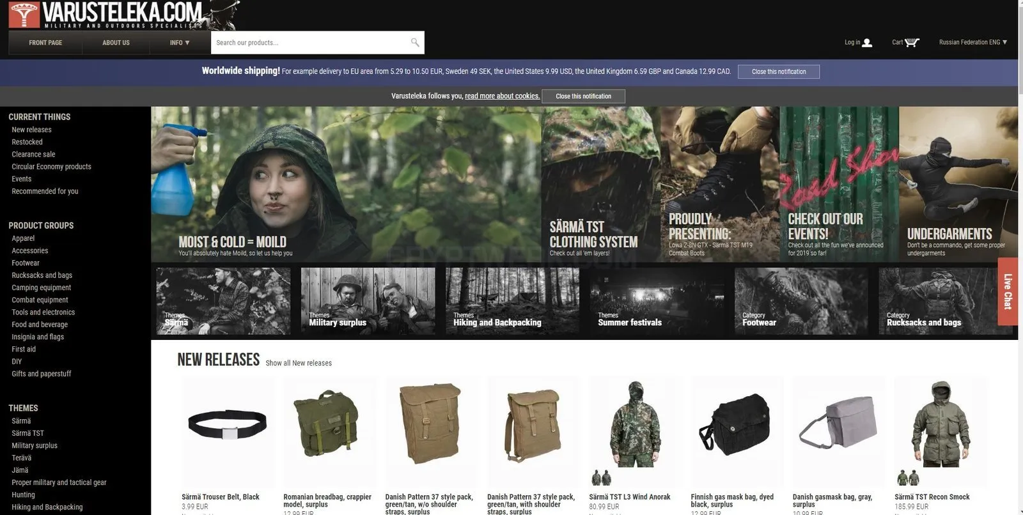
Task: Open the Särmä TST theme in sidebar
Action: 27,433
